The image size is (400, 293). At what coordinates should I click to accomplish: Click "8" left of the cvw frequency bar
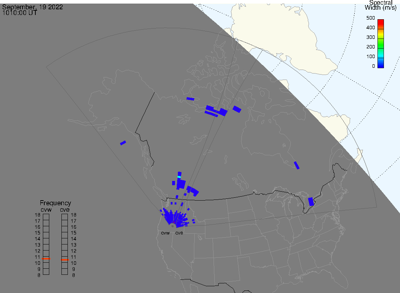(39, 275)
